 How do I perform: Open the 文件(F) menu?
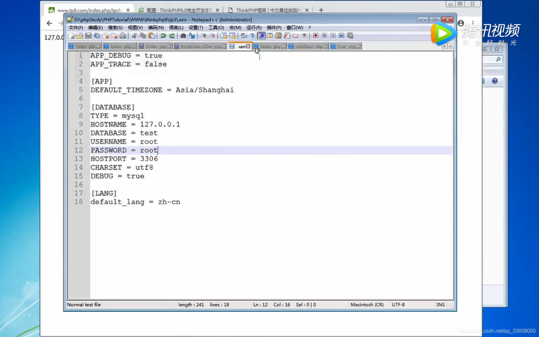(76, 28)
